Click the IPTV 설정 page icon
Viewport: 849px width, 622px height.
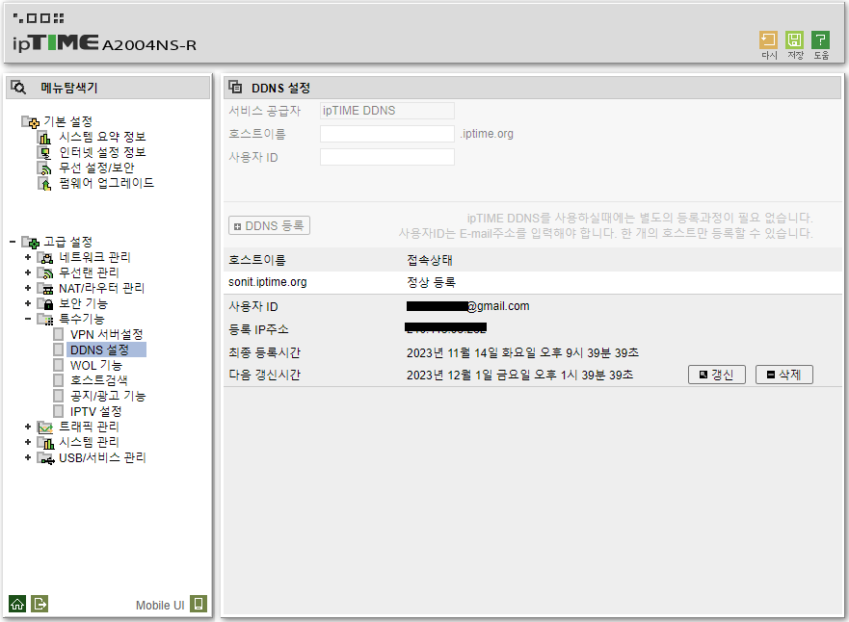pyautogui.click(x=59, y=411)
